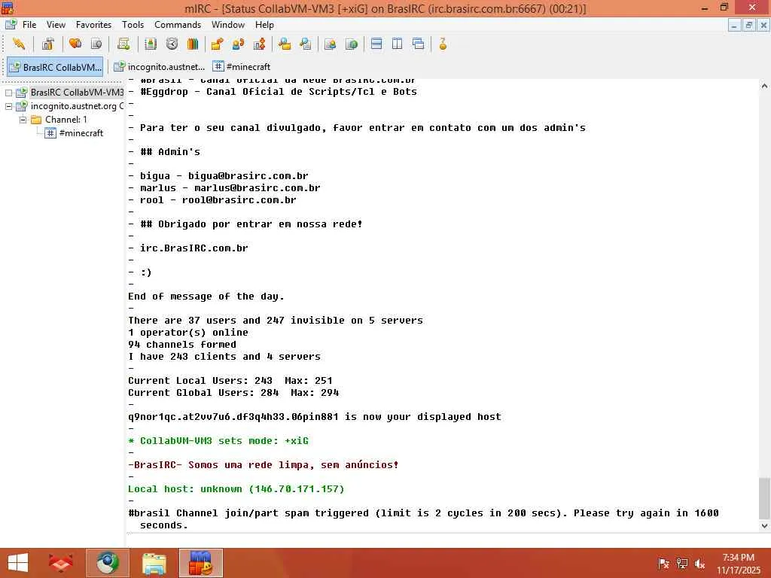Cascade windows via toolbar icon

[x=419, y=44]
